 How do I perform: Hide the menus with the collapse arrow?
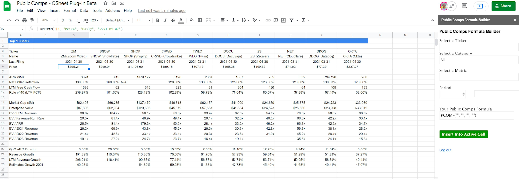click(433, 20)
